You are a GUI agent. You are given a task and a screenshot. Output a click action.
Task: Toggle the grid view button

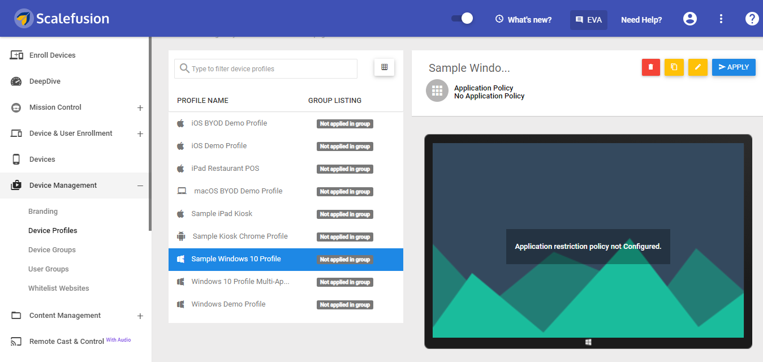coord(385,67)
